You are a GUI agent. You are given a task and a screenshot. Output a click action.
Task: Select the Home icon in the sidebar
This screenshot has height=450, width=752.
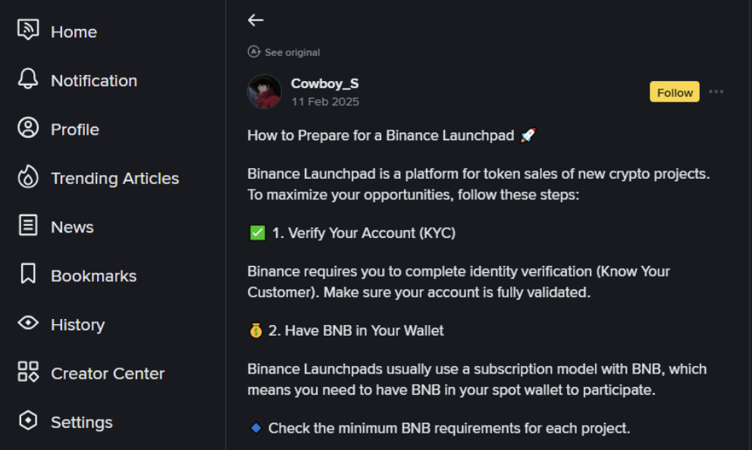tap(27, 30)
